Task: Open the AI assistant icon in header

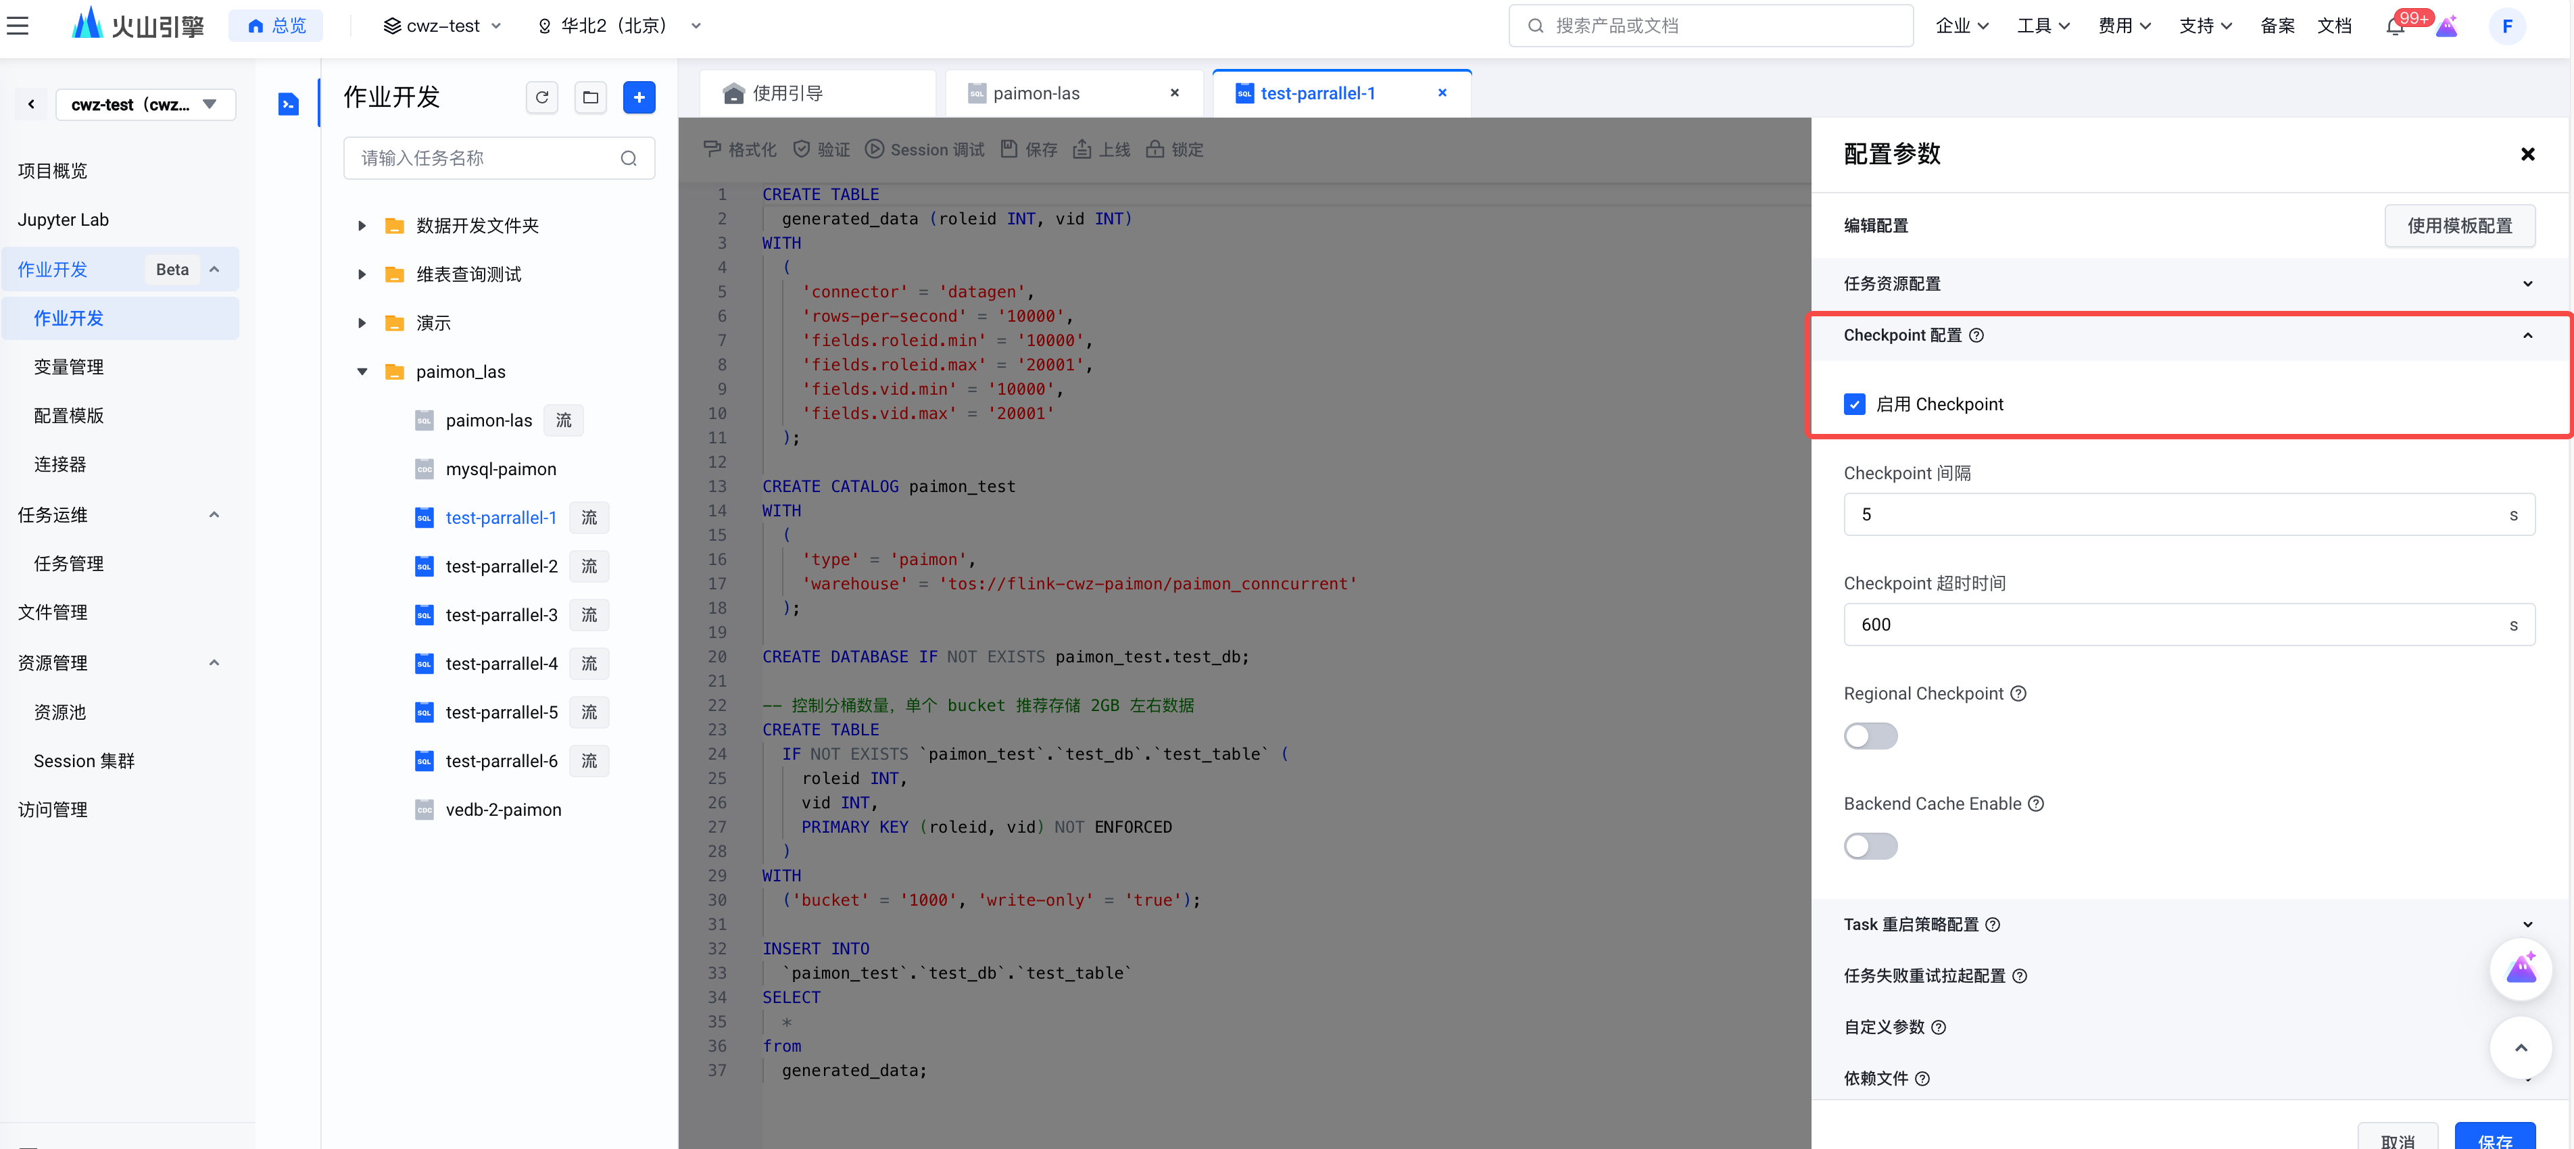Action: [2446, 26]
